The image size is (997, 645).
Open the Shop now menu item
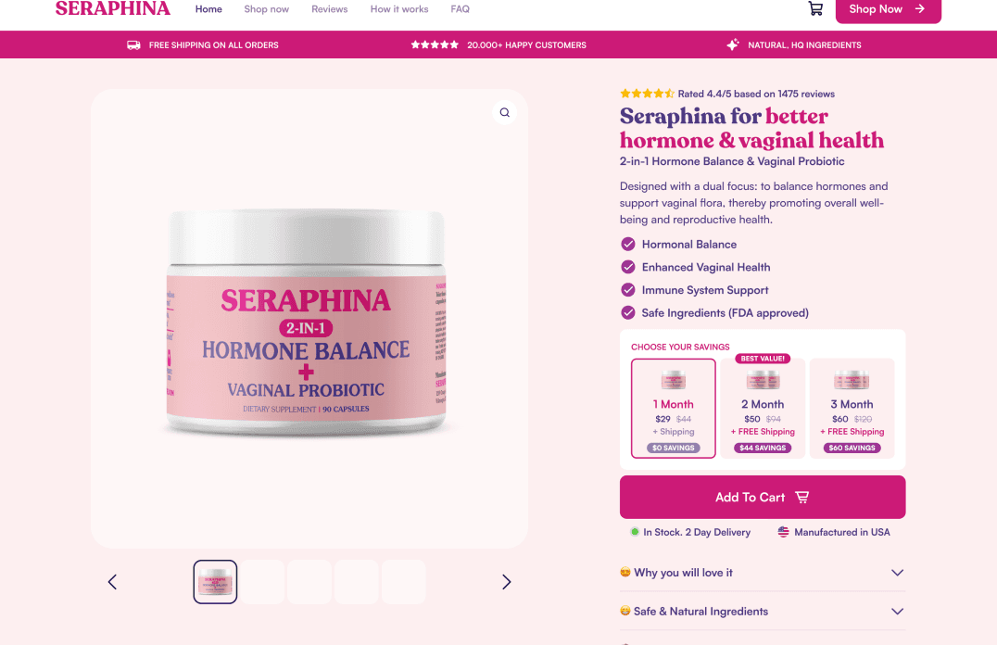(267, 9)
